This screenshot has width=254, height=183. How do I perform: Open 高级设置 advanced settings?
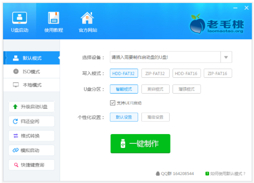(x=155, y=117)
